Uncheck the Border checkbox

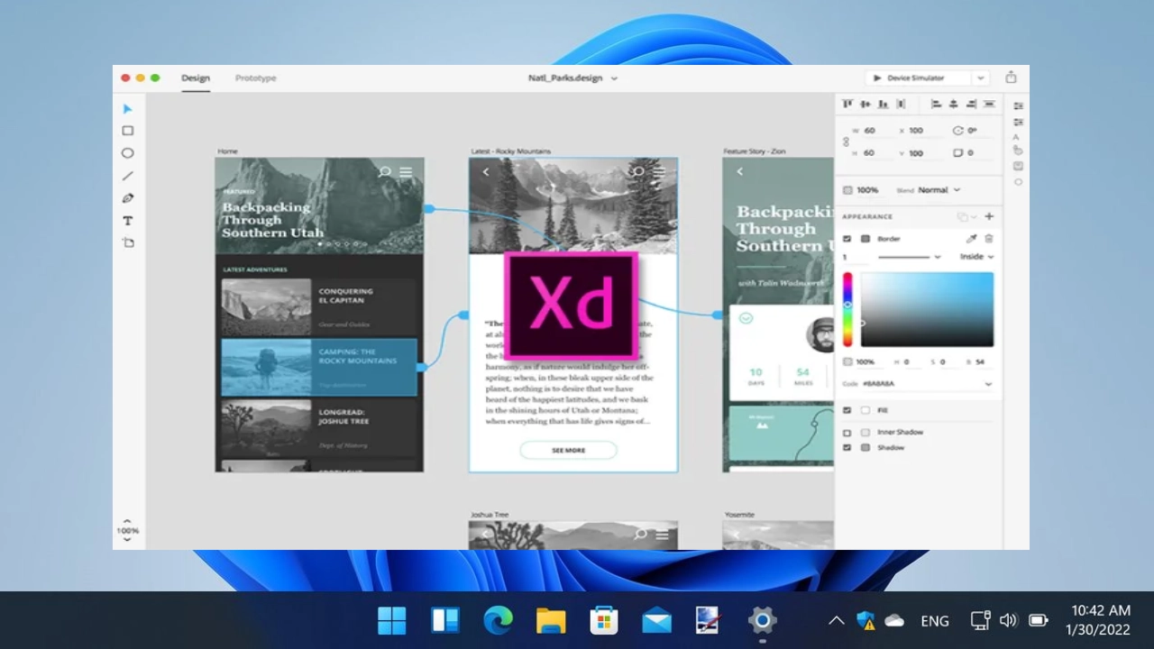point(847,239)
